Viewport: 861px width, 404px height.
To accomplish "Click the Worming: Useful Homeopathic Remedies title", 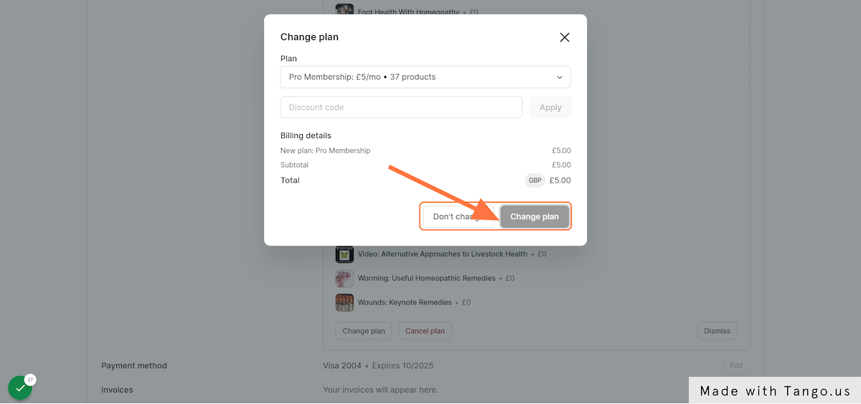I will coord(427,278).
